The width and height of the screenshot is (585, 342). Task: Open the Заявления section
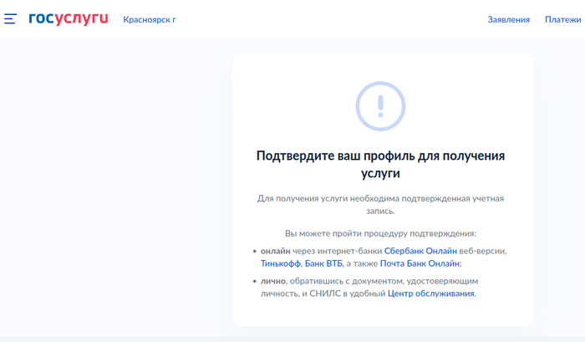(x=508, y=20)
